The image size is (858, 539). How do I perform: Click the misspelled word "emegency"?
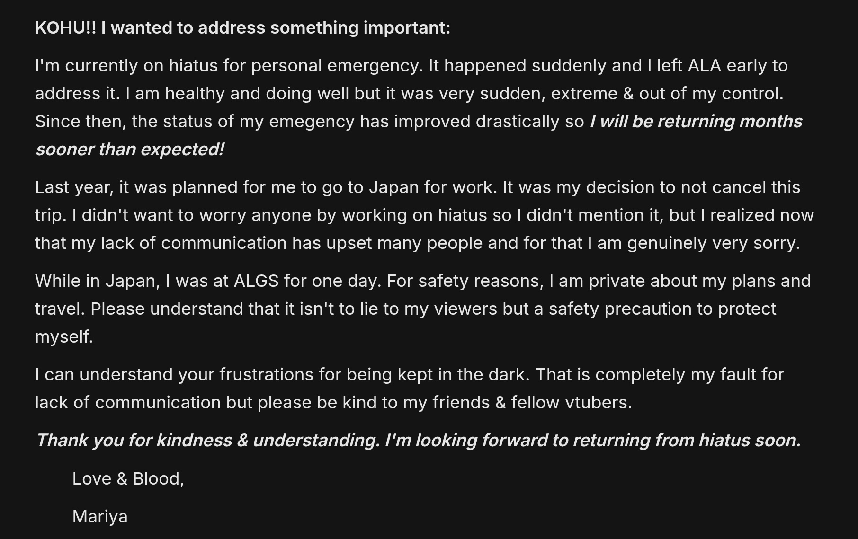click(x=312, y=122)
